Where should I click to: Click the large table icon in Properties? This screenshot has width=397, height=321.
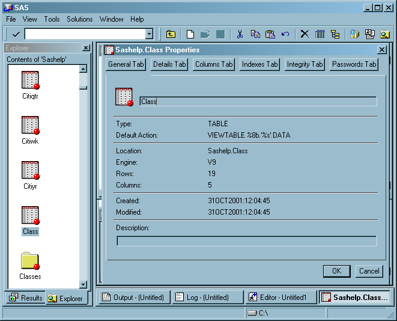pyautogui.click(x=124, y=97)
